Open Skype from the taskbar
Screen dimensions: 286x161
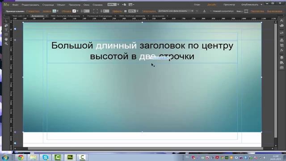tap(45, 157)
